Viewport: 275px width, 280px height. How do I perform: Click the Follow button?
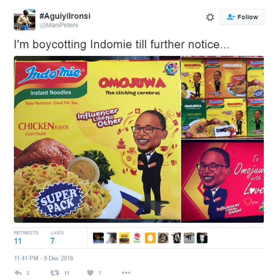coord(242,17)
